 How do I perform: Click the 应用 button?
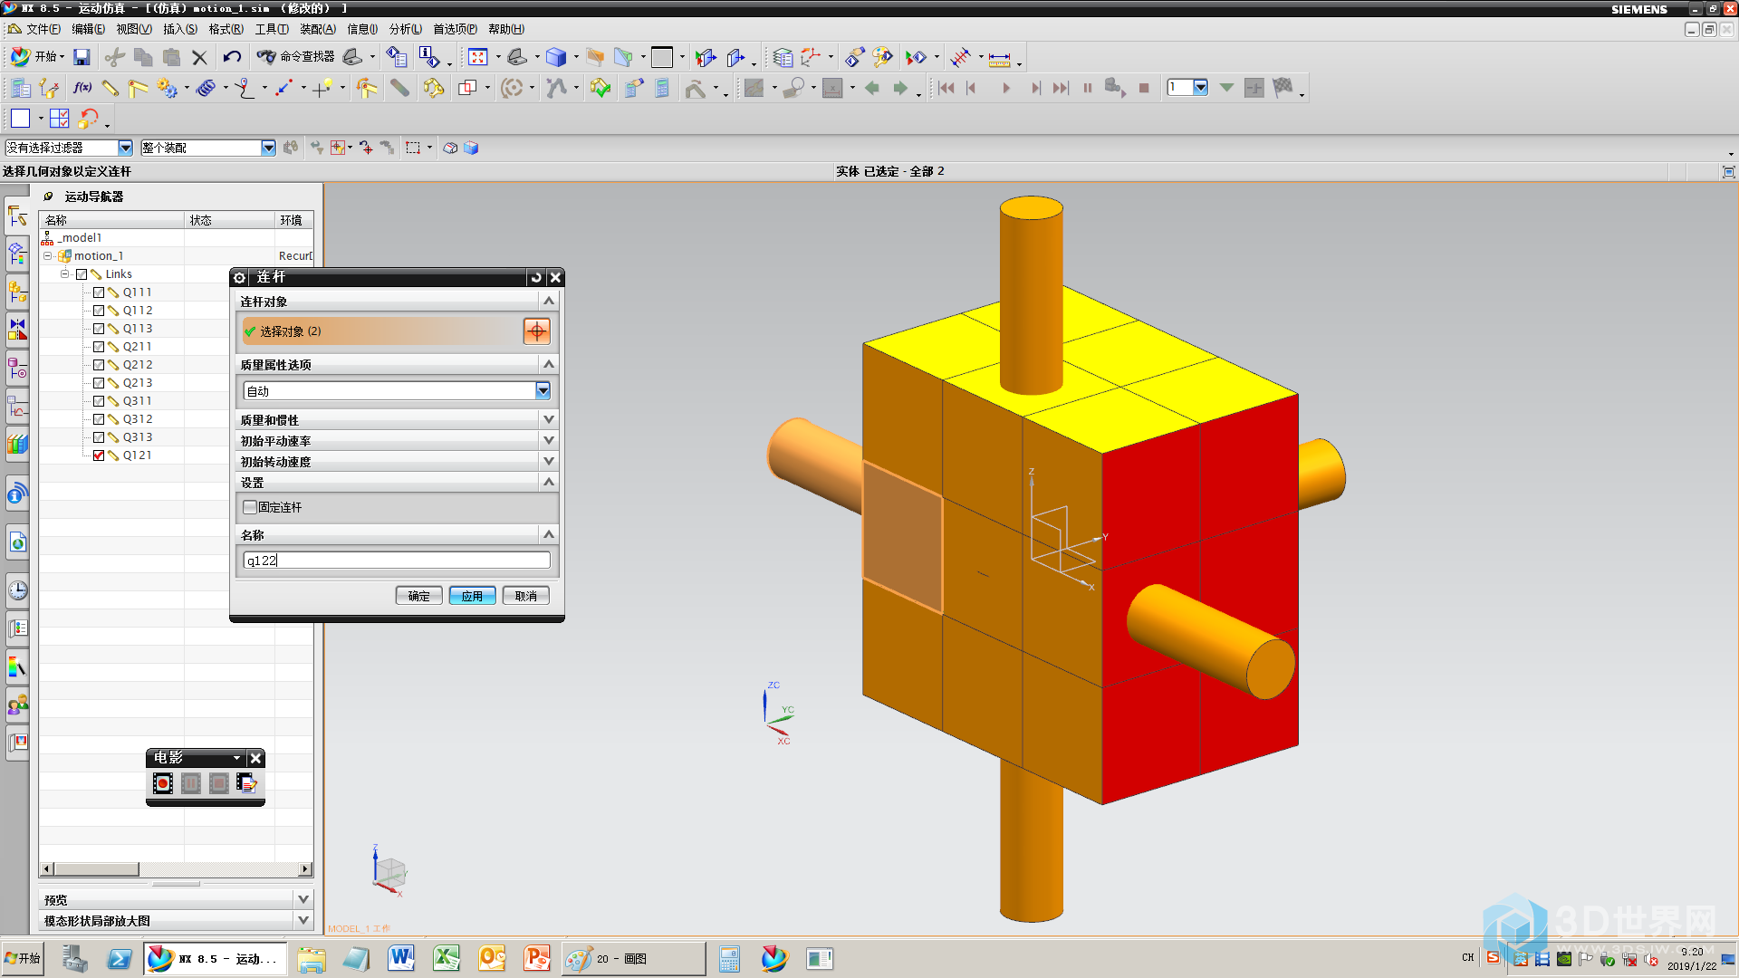pyautogui.click(x=472, y=596)
